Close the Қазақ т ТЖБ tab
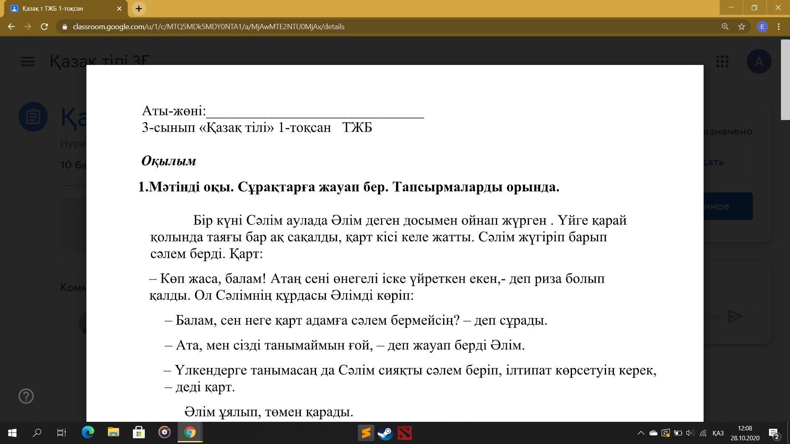Image resolution: width=790 pixels, height=444 pixels. tap(119, 9)
